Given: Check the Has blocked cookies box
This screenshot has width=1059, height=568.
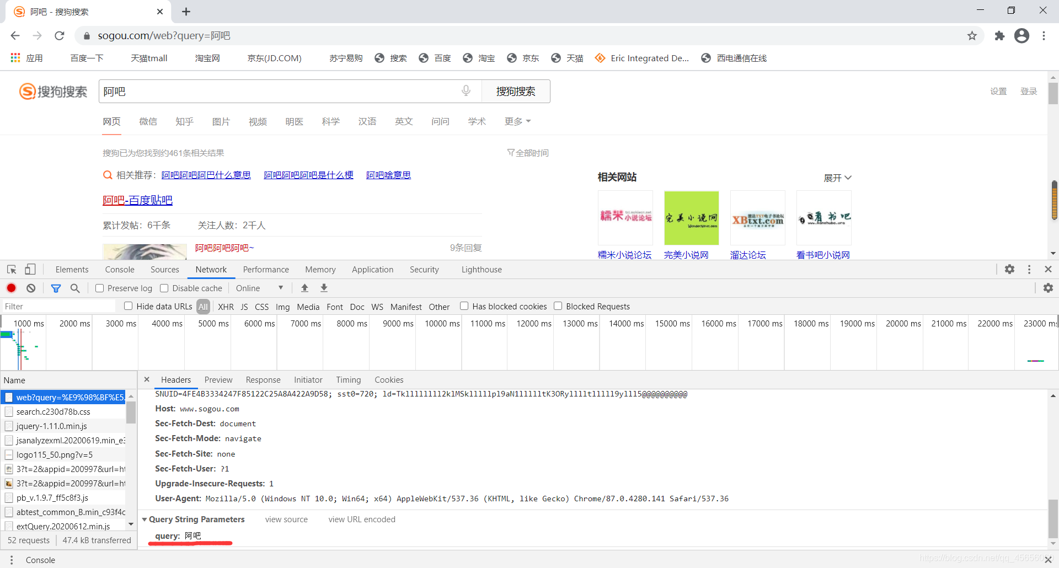Looking at the screenshot, I should point(464,306).
